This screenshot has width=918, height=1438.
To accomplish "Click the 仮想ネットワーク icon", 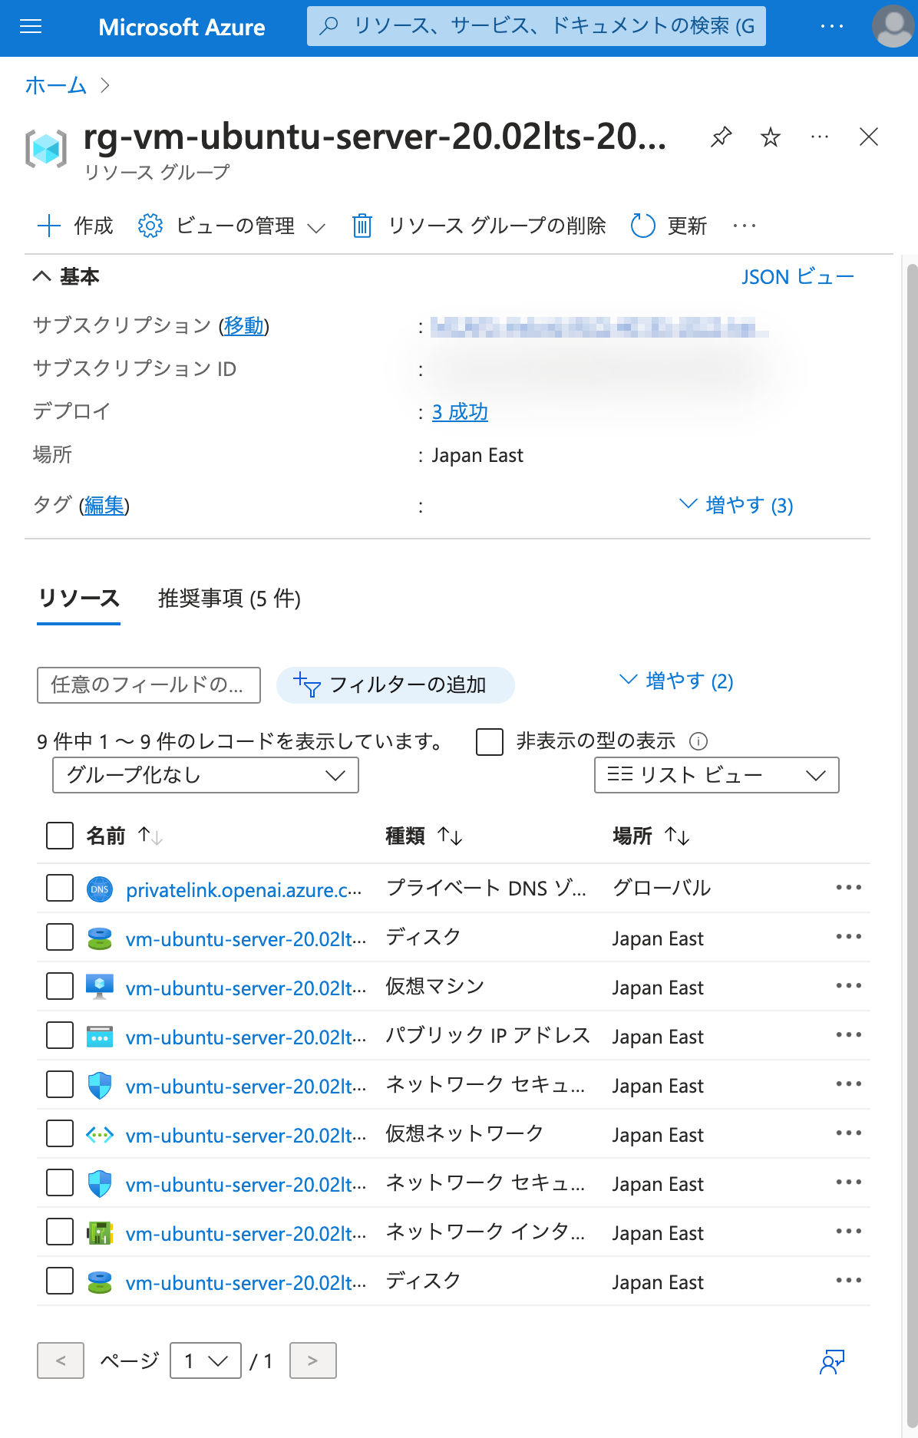I will (100, 1134).
